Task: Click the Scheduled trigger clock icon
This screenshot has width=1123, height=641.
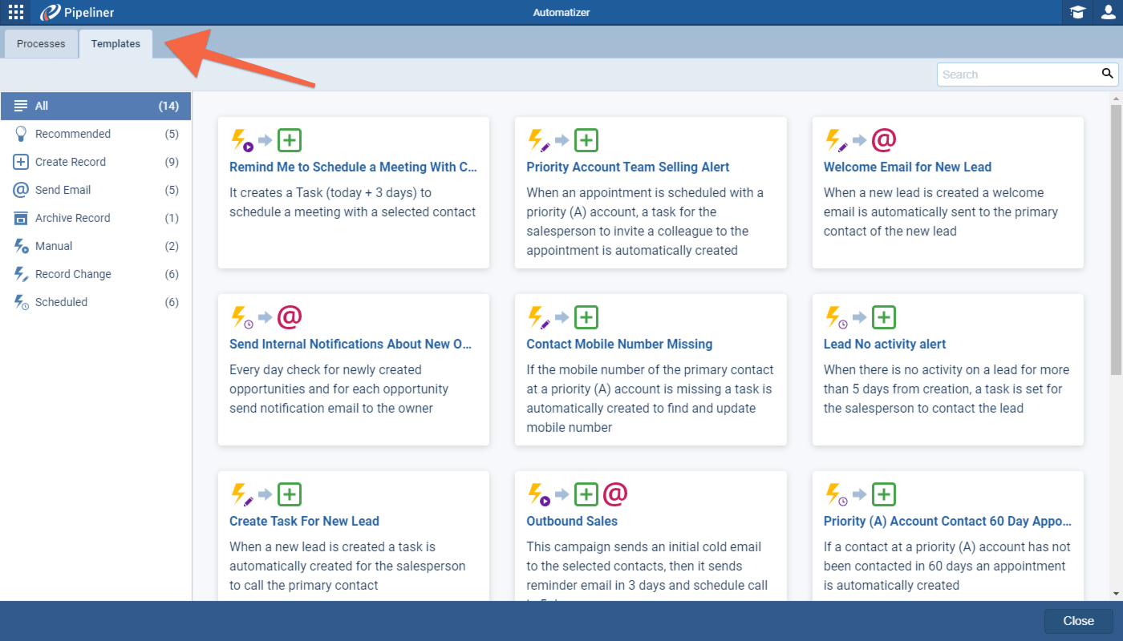Action: [x=19, y=302]
